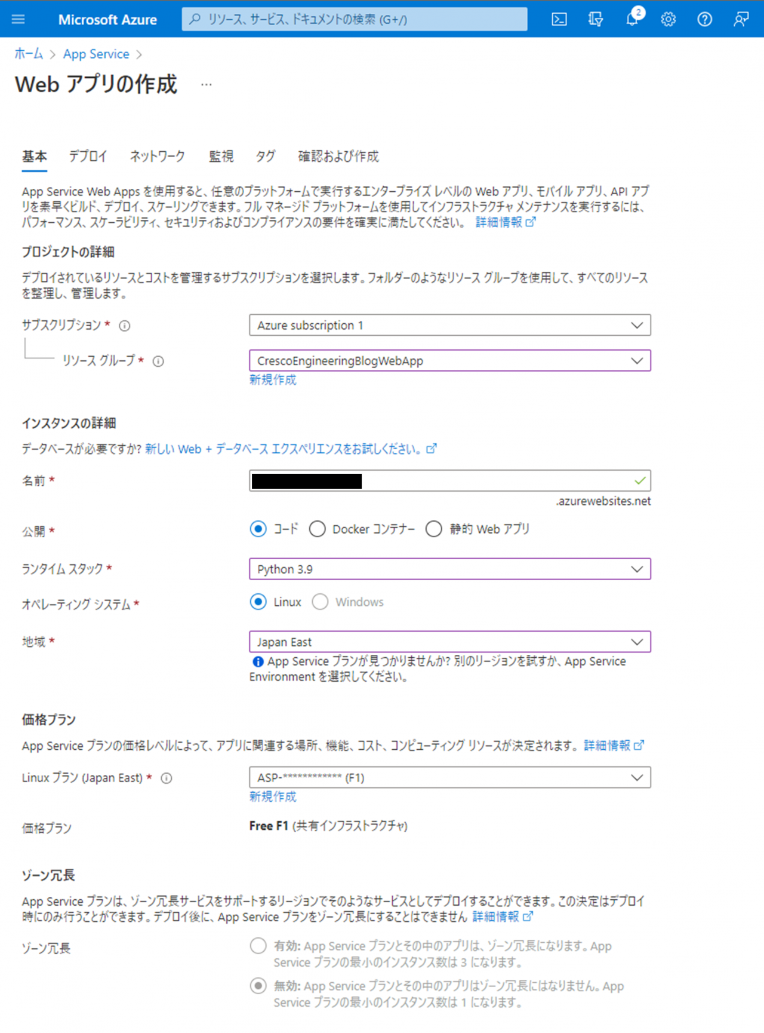
Task: Expand the リソース グループ dropdown
Action: [450, 361]
